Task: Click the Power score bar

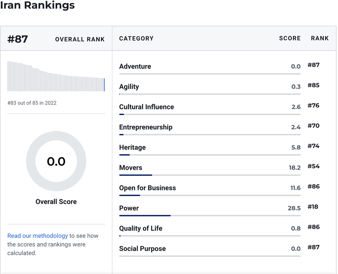Action: point(210,215)
